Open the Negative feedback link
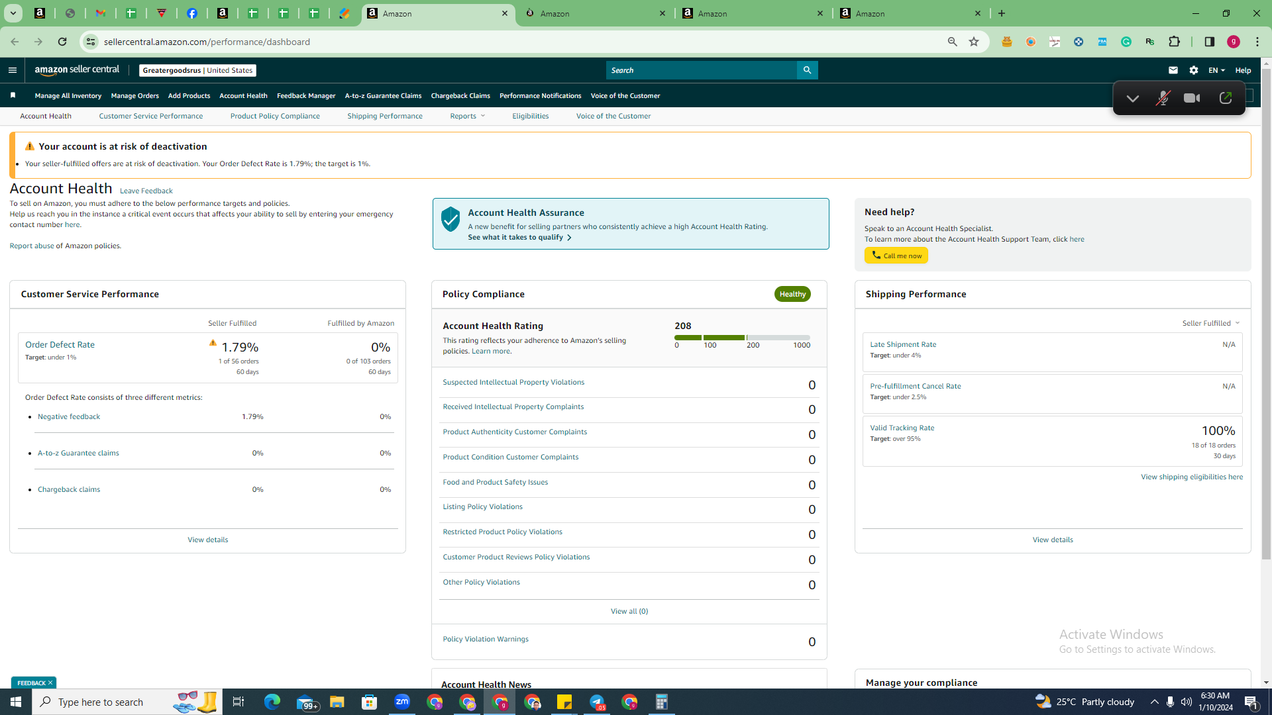Viewport: 1272px width, 715px height. coord(69,416)
